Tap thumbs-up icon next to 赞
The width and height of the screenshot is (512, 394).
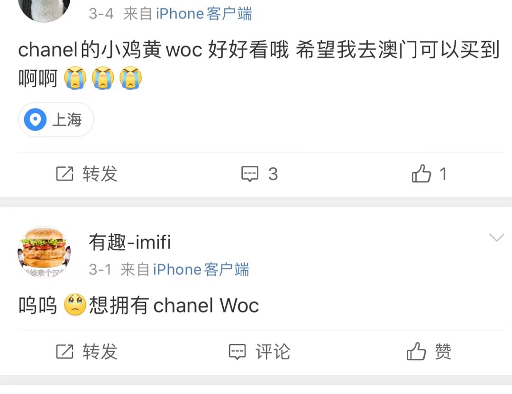[416, 351]
